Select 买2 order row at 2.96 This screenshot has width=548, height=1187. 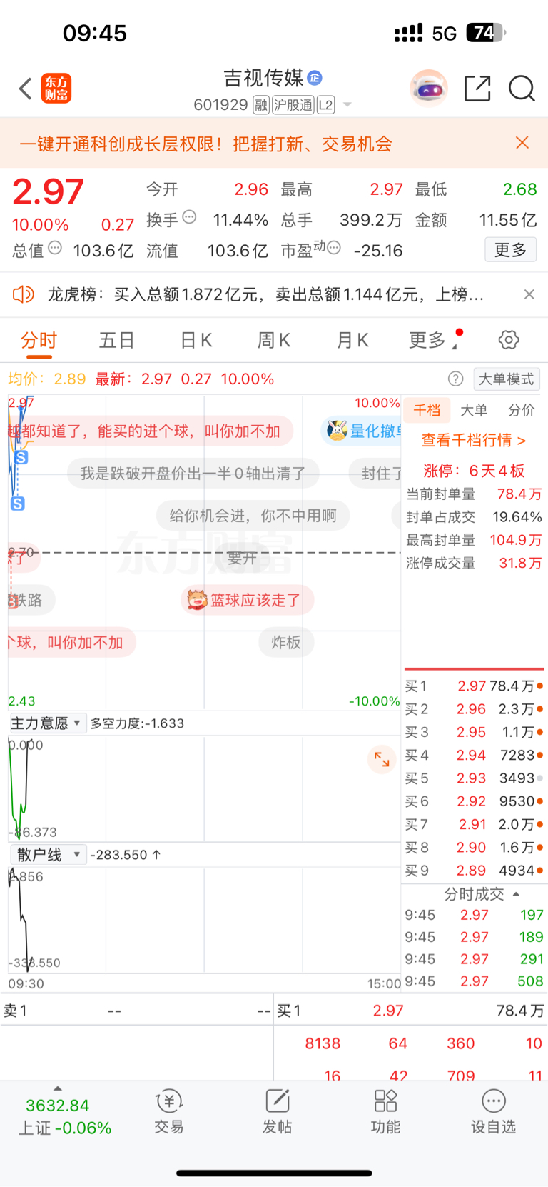point(474,709)
